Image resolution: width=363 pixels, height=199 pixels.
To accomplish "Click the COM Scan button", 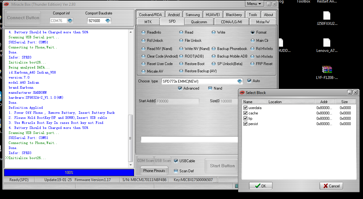I will 145,161.
